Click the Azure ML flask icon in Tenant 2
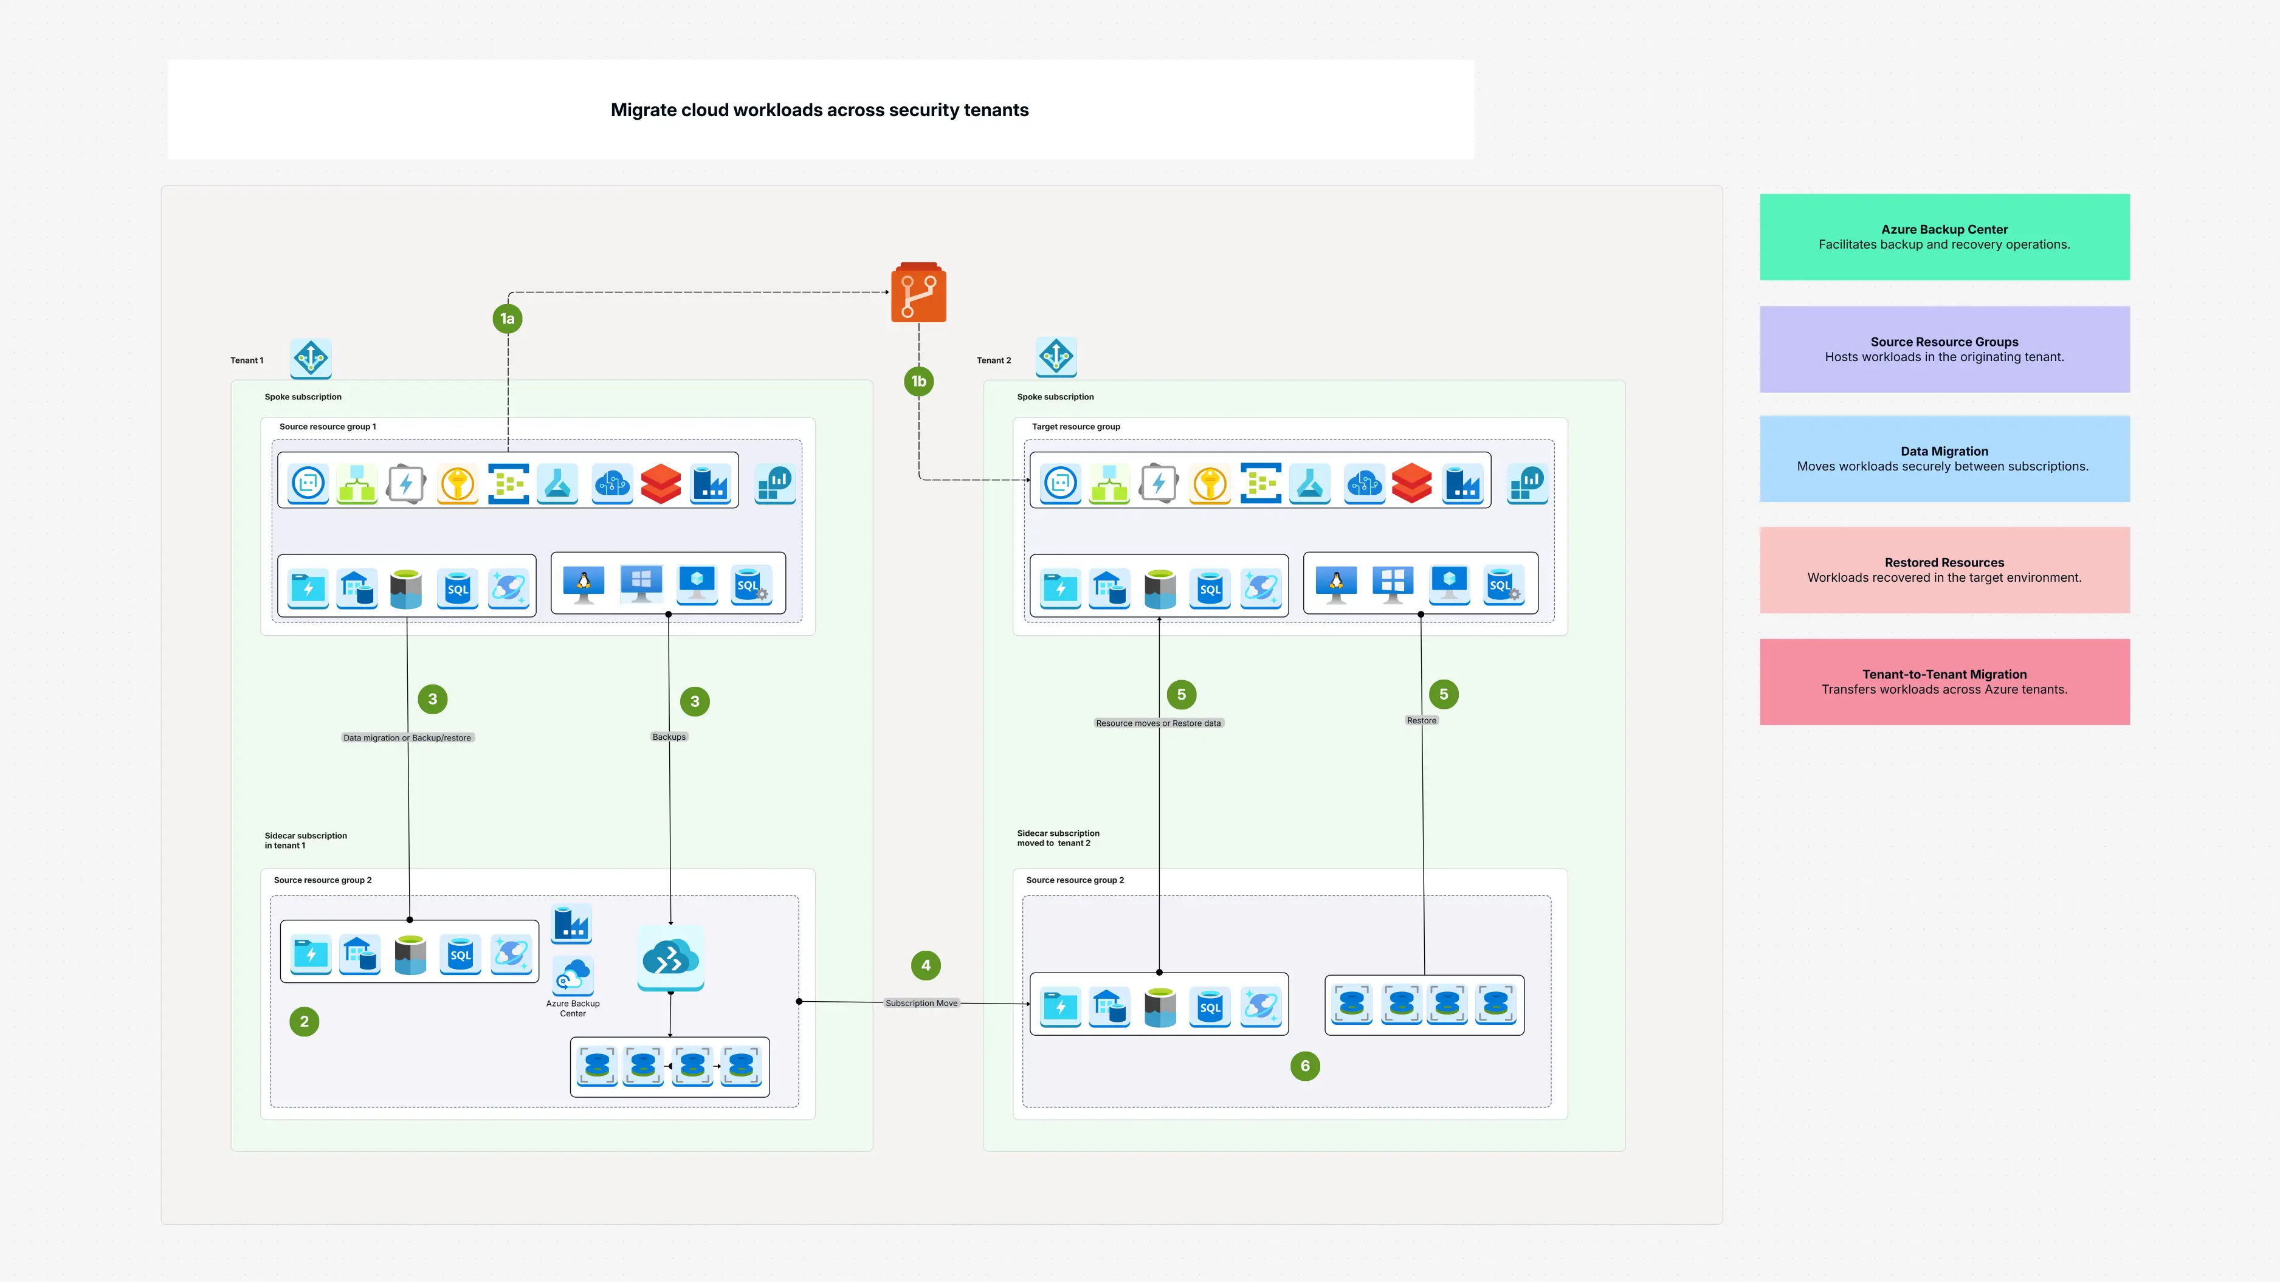The width and height of the screenshot is (2280, 1282). [1311, 483]
